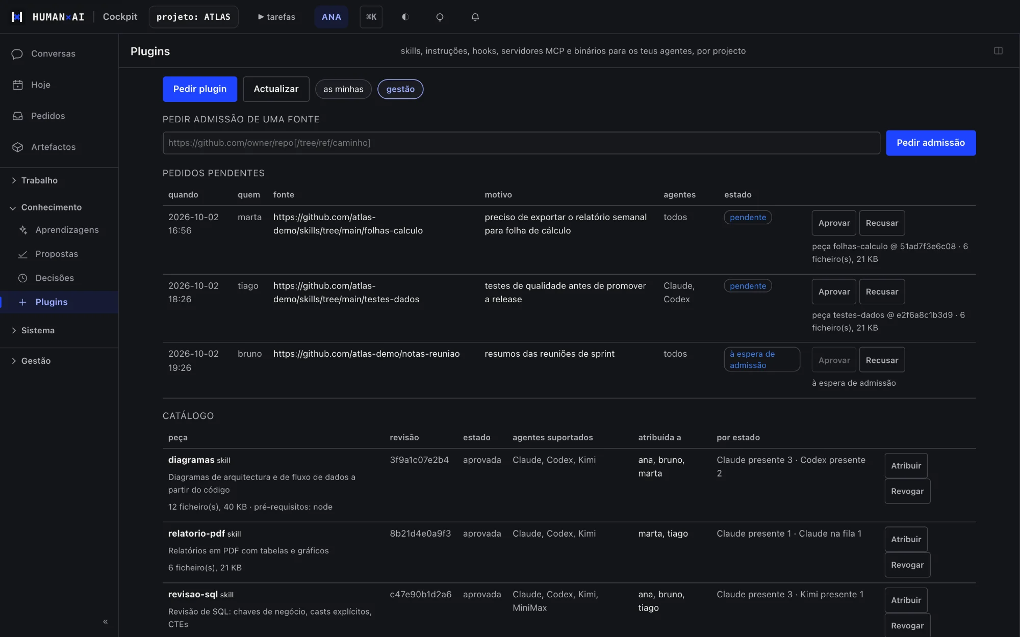The width and height of the screenshot is (1020, 637).
Task: Approve marta's folhas-calculo request
Action: pos(834,223)
